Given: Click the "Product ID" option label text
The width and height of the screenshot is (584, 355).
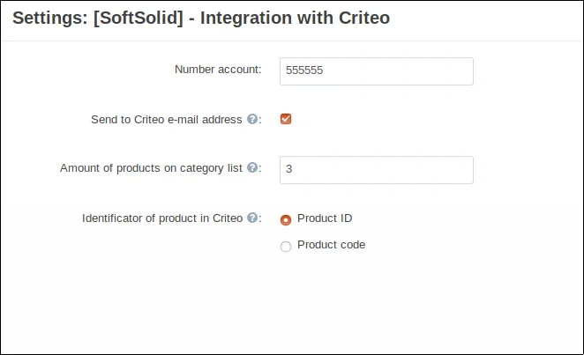Looking at the screenshot, I should 325,218.
